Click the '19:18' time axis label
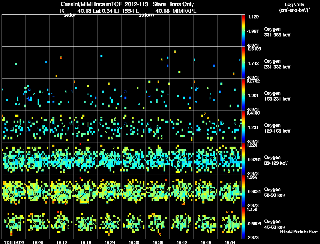Image resolution: width=320 pixels, height=244 pixels. click(86, 242)
